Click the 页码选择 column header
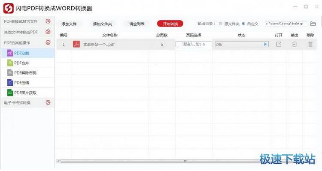The image size is (322, 171). (x=194, y=35)
